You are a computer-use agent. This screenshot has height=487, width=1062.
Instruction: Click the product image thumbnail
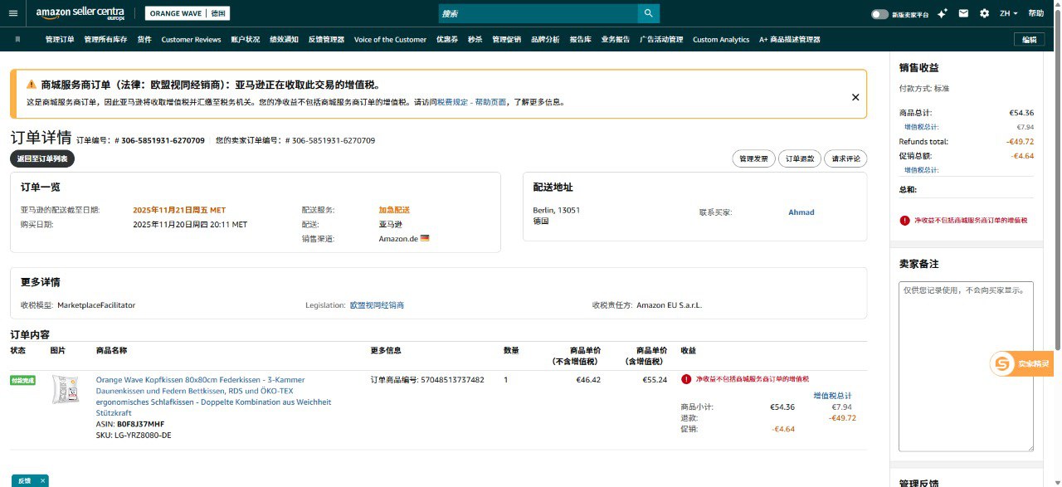[x=65, y=389]
